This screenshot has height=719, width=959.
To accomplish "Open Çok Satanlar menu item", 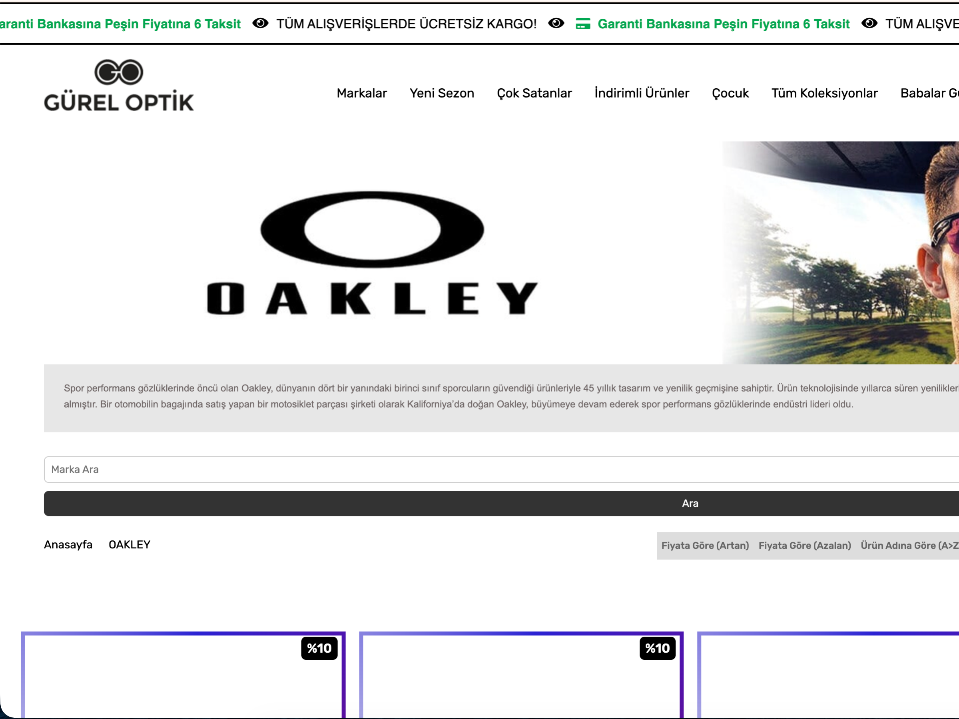I will pyautogui.click(x=534, y=93).
